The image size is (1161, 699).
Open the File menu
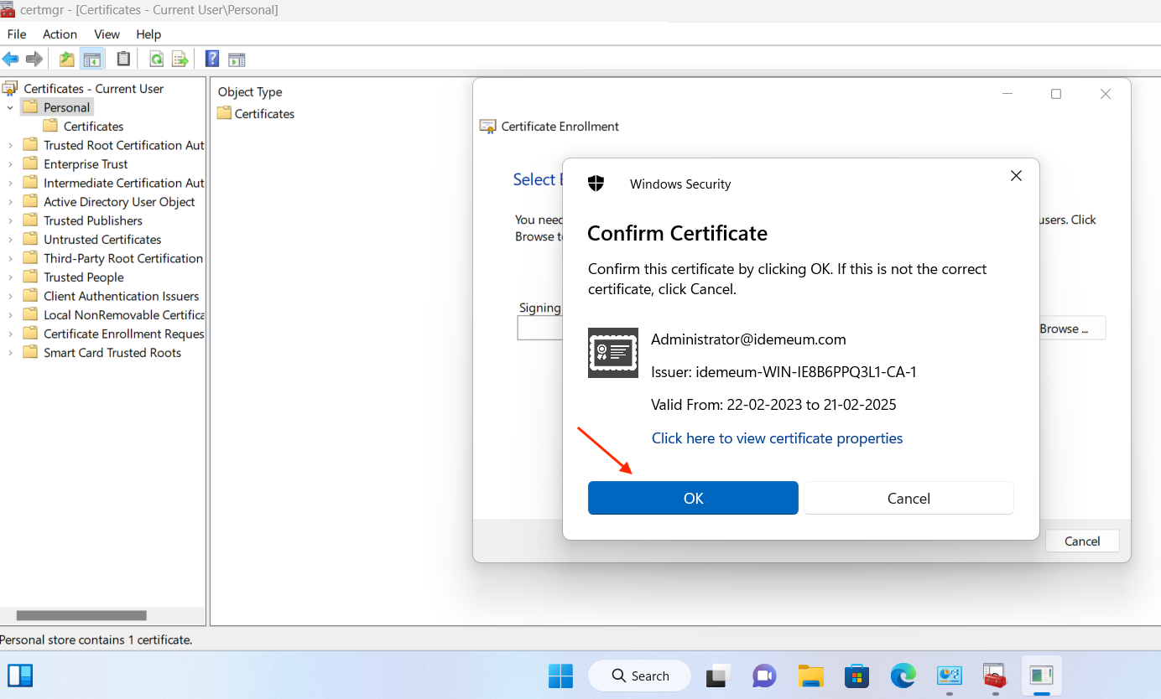pyautogui.click(x=17, y=34)
